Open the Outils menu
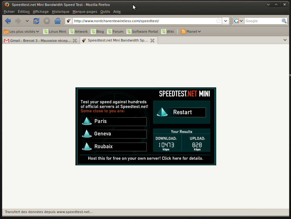Image resolution: width=291 pixels, height=219 pixels. point(105,12)
